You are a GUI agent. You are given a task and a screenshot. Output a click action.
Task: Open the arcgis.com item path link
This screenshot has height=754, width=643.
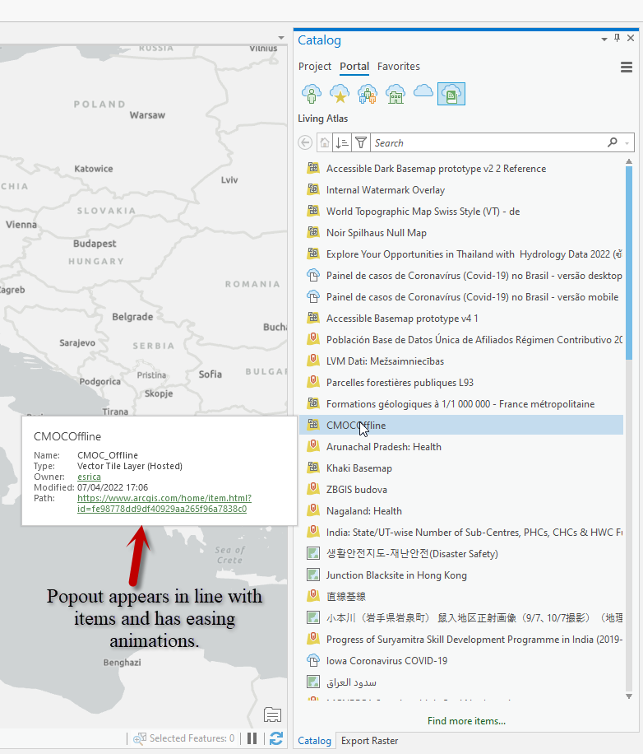[164, 504]
